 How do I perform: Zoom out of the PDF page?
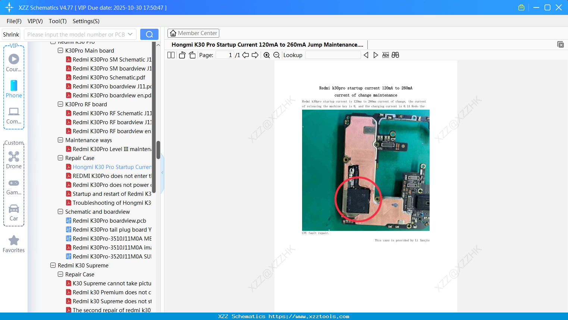(x=276, y=55)
